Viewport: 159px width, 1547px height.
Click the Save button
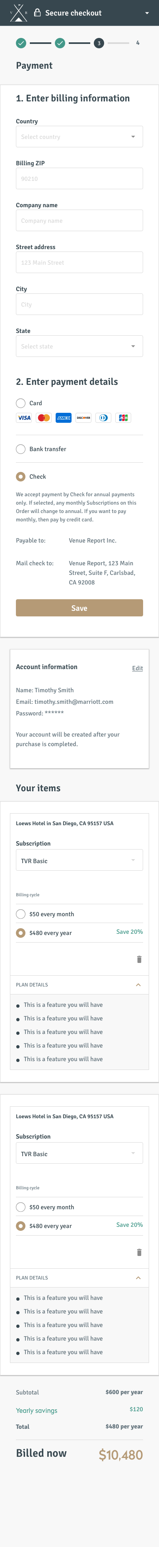pos(79,608)
